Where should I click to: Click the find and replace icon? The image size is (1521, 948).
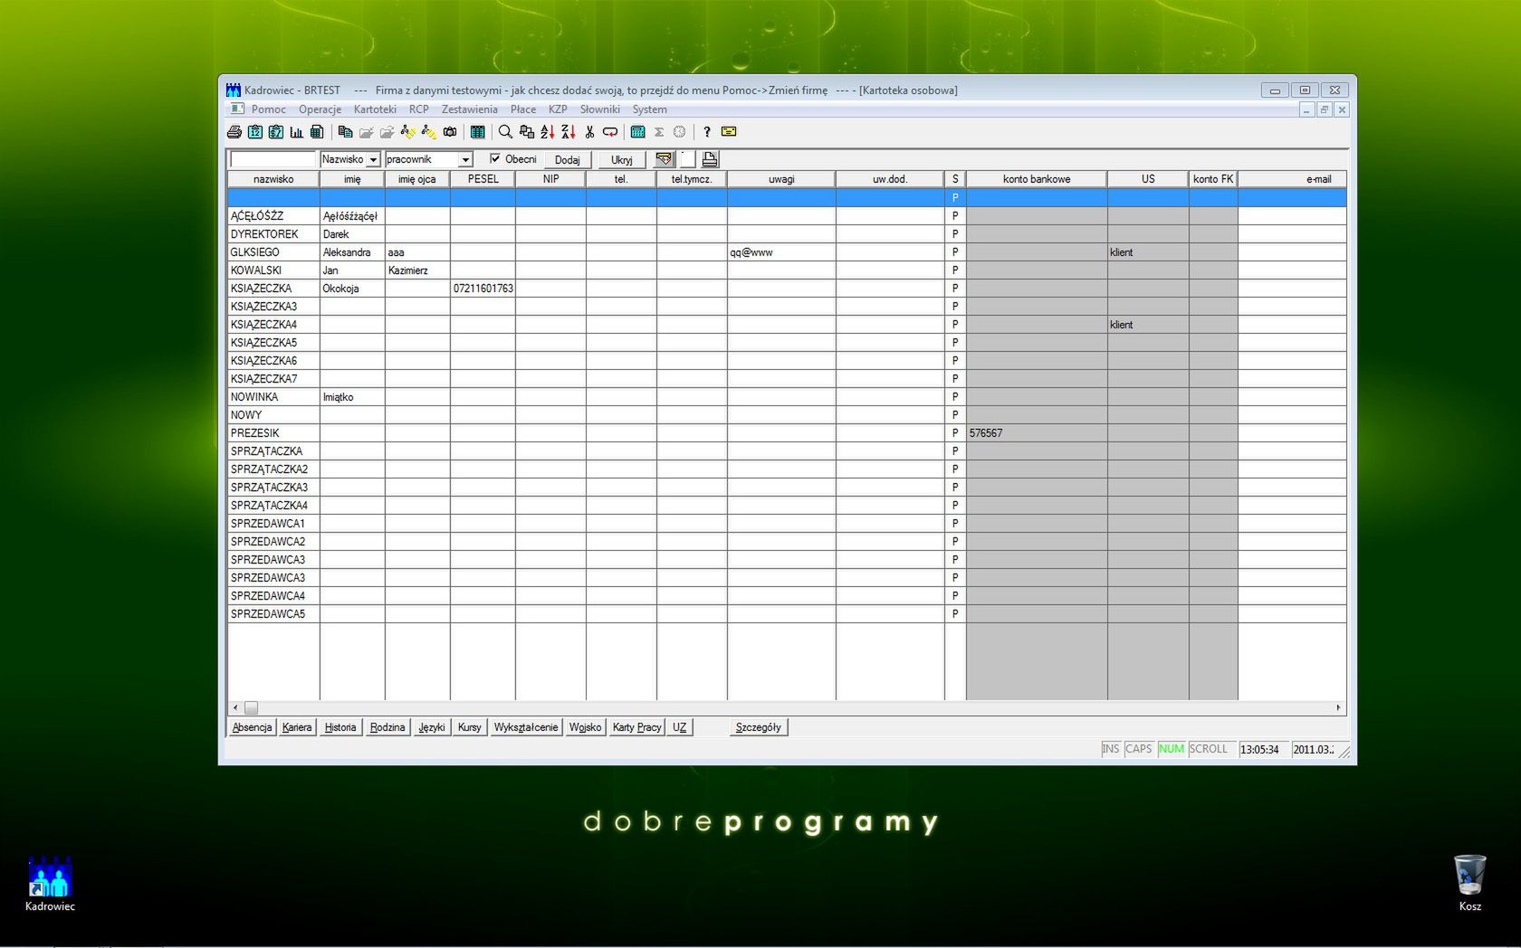527,132
